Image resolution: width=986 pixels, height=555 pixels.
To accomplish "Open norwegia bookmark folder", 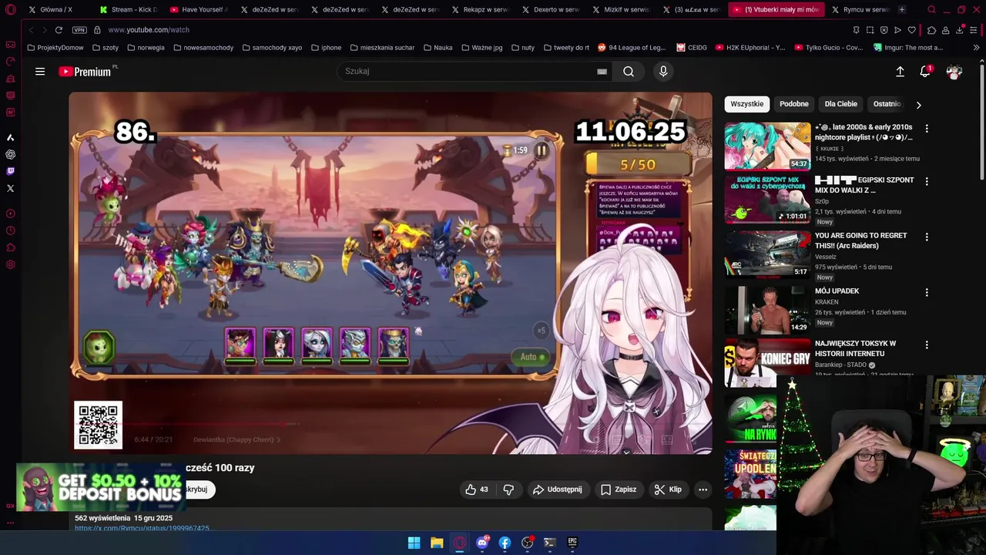I will [x=145, y=48].
